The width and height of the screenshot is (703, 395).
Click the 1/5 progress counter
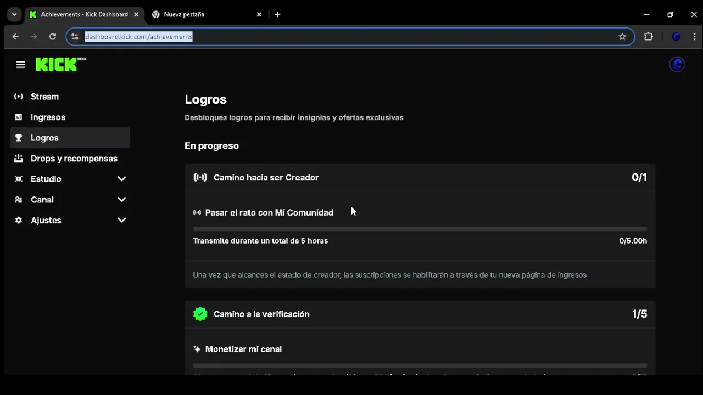(639, 314)
